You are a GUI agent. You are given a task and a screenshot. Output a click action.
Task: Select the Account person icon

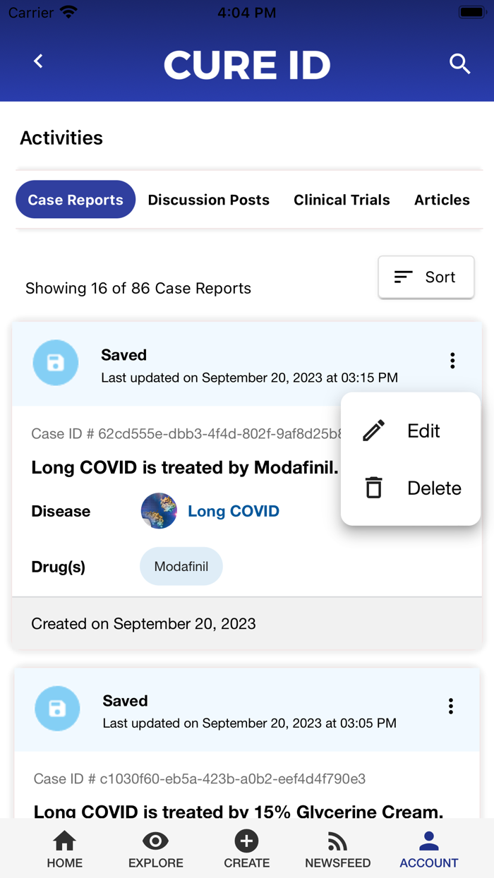428,841
